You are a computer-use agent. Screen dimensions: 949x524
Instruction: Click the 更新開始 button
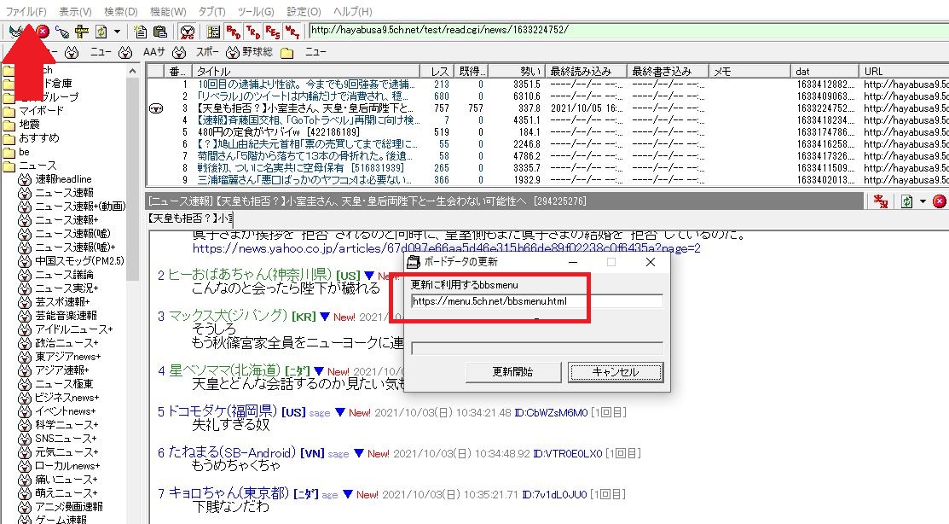pyautogui.click(x=513, y=372)
